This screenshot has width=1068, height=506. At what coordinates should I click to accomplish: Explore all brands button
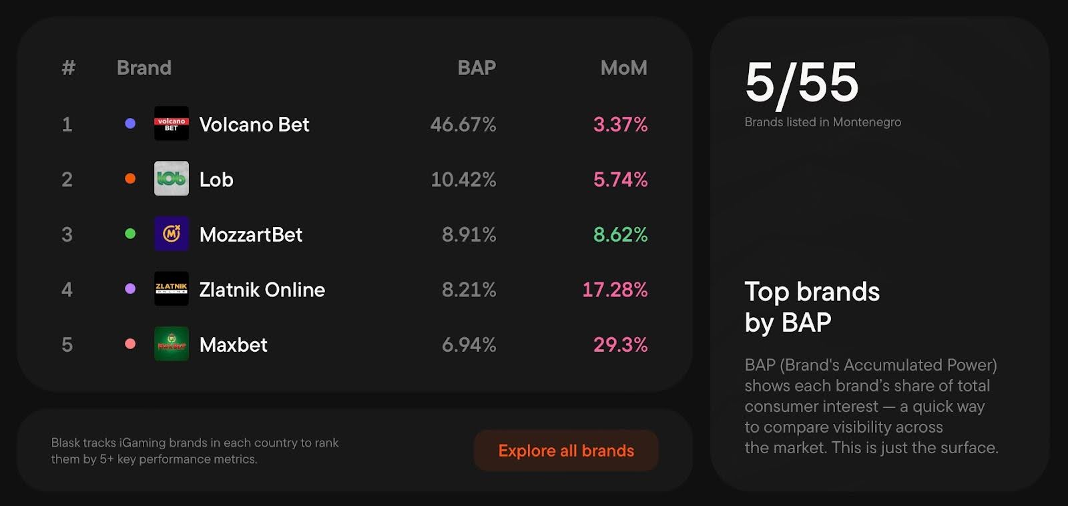tap(566, 451)
